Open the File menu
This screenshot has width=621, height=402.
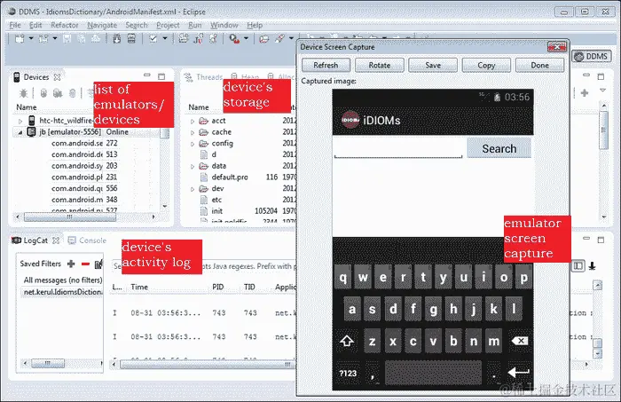(x=15, y=25)
